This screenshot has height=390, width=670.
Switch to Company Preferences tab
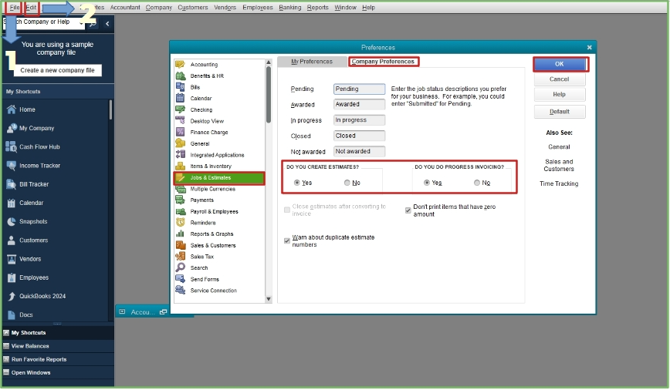coord(383,62)
